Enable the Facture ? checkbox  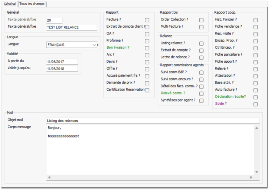pos(147,20)
